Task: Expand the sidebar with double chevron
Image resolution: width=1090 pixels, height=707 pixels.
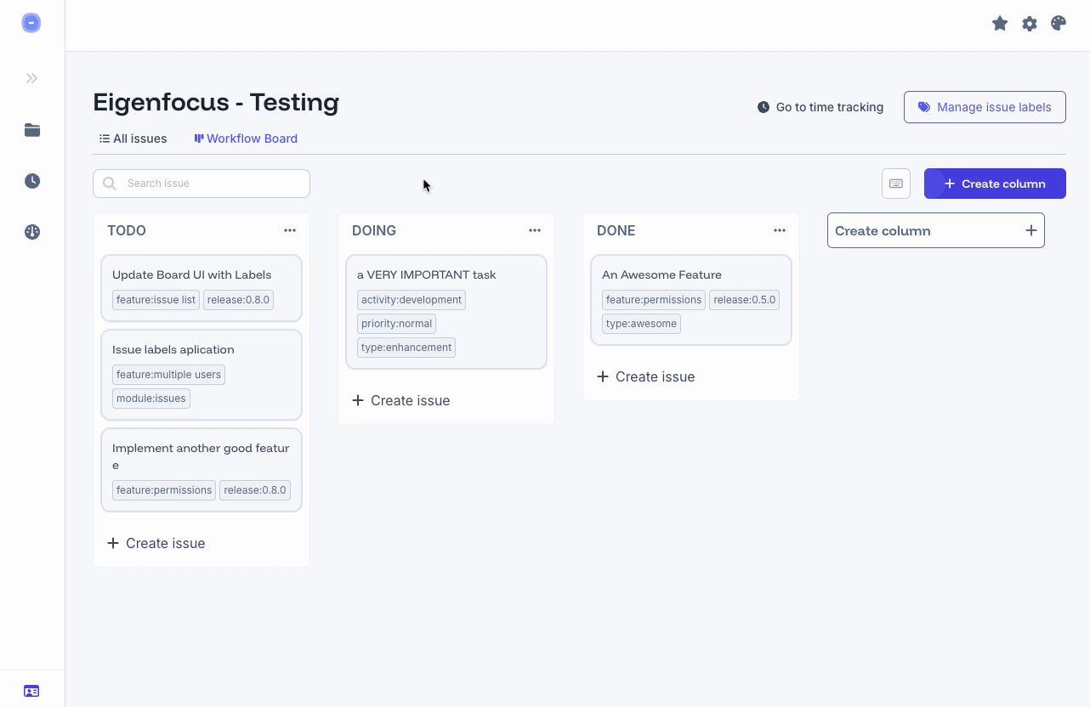Action: click(31, 78)
